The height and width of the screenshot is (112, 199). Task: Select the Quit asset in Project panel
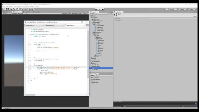click(x=101, y=68)
